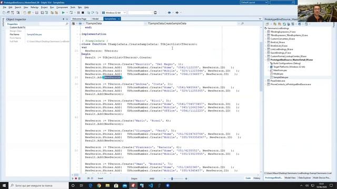Click the Pause debugger toolbar icon

click(x=78, y=13)
